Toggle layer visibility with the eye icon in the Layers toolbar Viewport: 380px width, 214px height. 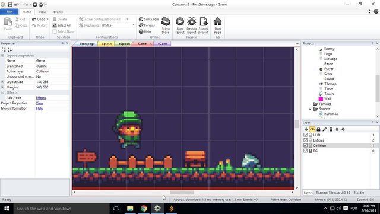[x=312, y=129]
